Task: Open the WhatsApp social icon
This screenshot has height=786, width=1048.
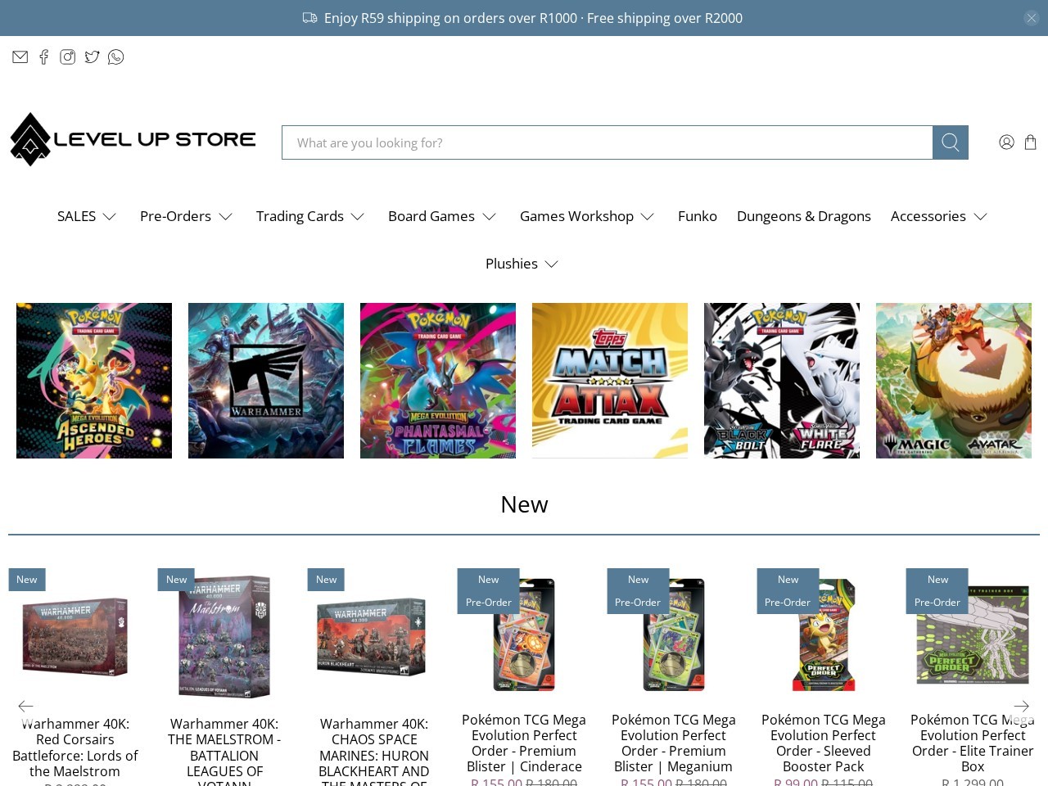Action: (x=115, y=56)
